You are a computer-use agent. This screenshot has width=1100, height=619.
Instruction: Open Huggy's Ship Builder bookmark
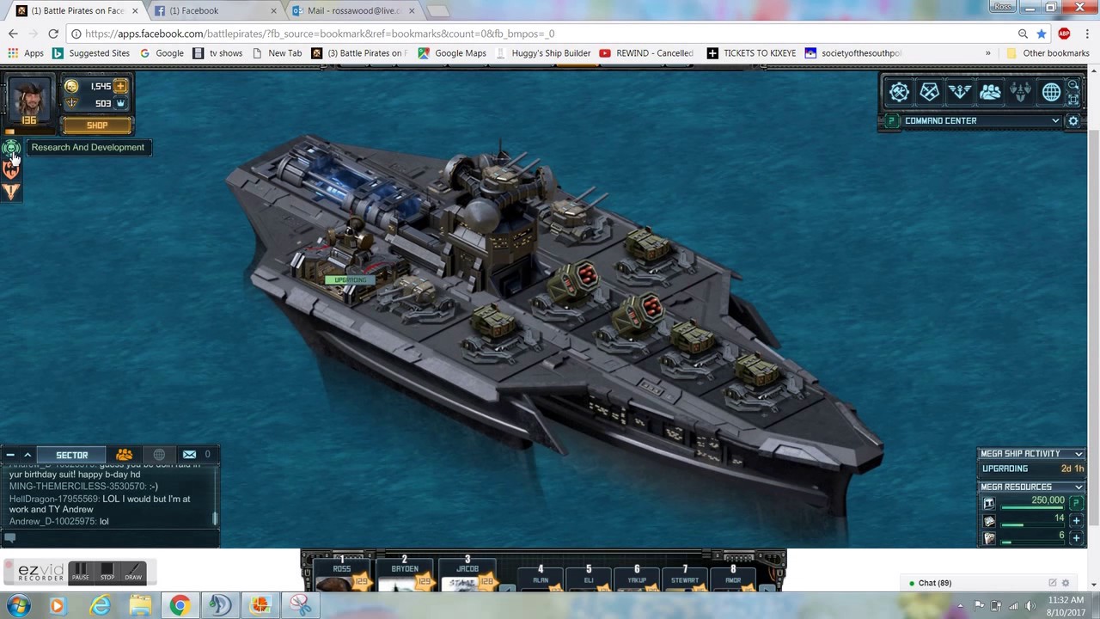tap(543, 53)
